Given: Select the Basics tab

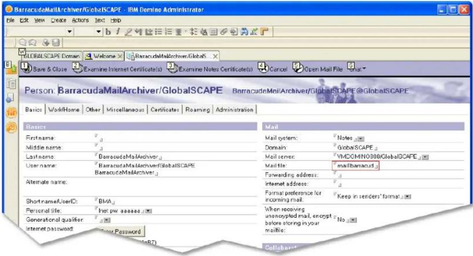Looking at the screenshot, I should pos(34,110).
